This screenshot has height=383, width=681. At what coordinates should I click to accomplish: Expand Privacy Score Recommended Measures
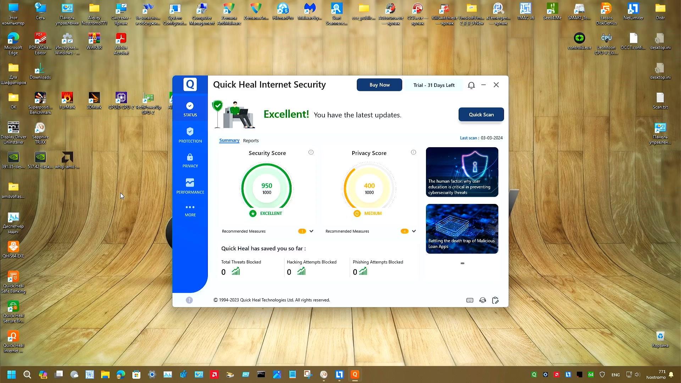[414, 231]
